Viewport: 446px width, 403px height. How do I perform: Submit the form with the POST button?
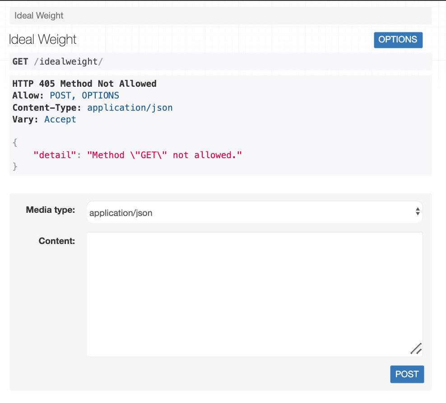pyautogui.click(x=407, y=374)
